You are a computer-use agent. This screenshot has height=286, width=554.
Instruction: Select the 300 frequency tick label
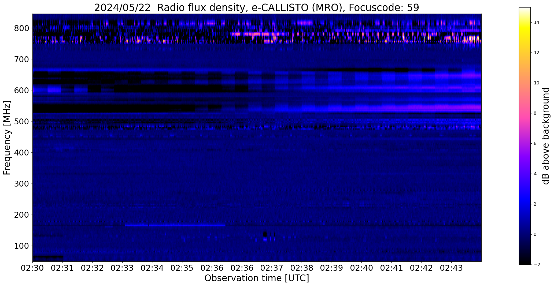(x=21, y=184)
